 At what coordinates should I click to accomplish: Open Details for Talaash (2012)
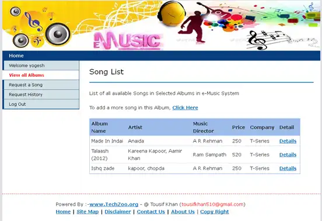(x=288, y=155)
